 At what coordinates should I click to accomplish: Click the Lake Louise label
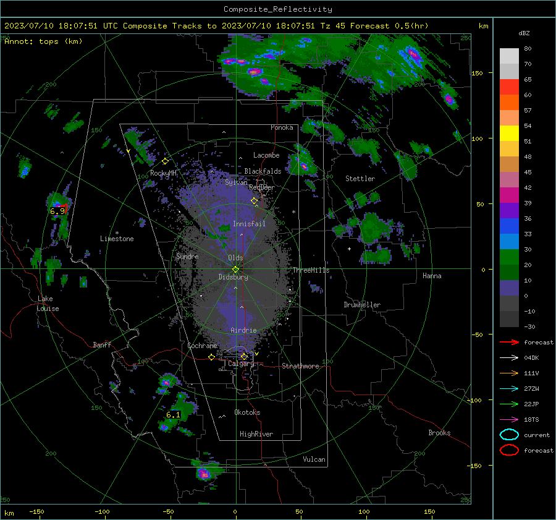pyautogui.click(x=48, y=304)
